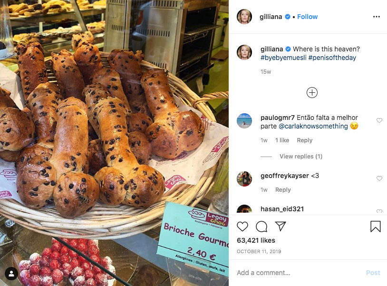The width and height of the screenshot is (387, 286).
Task: Reply to paulogmr7's comment
Action: 305,140
